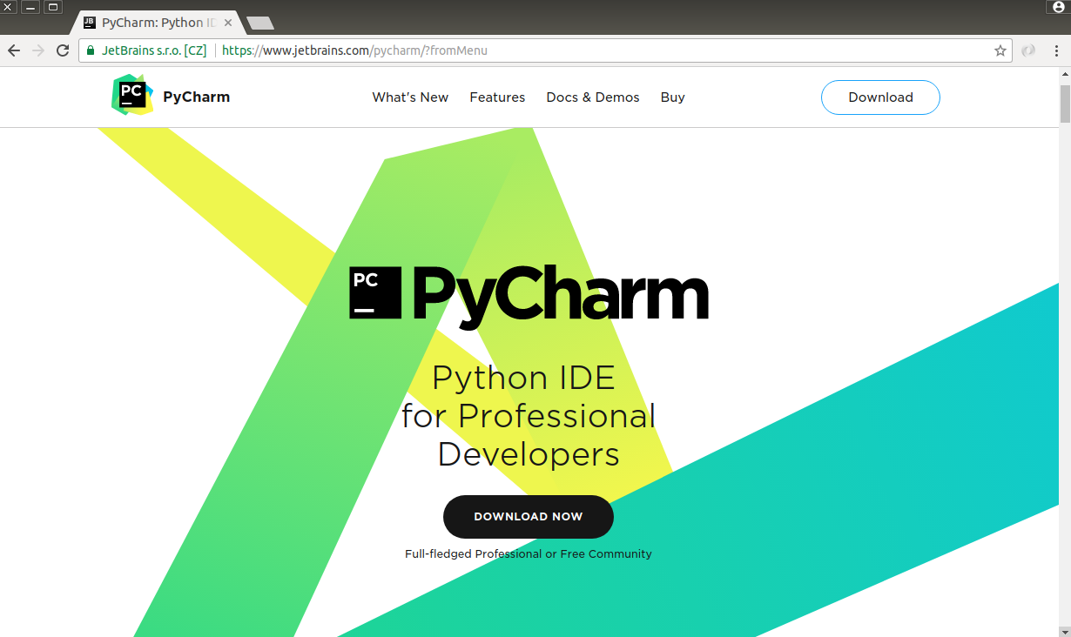The image size is (1071, 637).
Task: Select the PyCharm: Python IDE tab
Action: [x=157, y=23]
